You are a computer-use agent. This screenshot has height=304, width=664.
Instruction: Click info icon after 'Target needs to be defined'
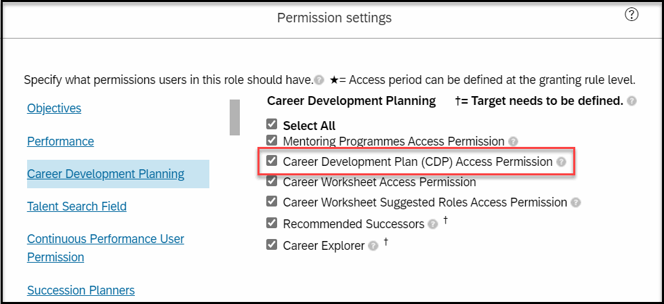(x=631, y=101)
